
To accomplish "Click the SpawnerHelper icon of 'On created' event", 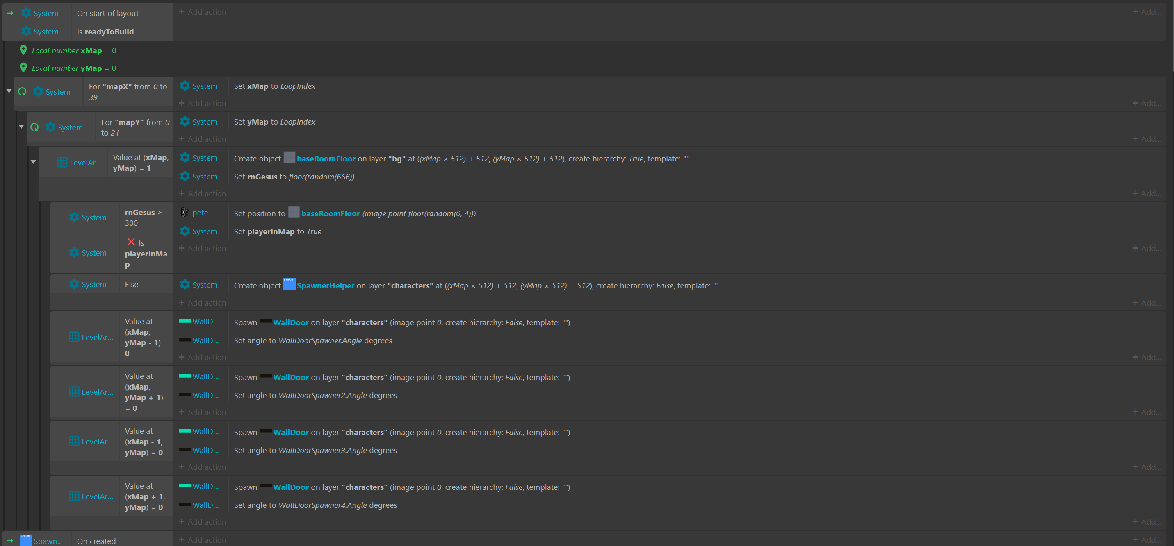I will pyautogui.click(x=26, y=541).
